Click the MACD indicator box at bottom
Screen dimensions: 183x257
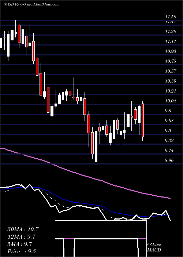101,239
